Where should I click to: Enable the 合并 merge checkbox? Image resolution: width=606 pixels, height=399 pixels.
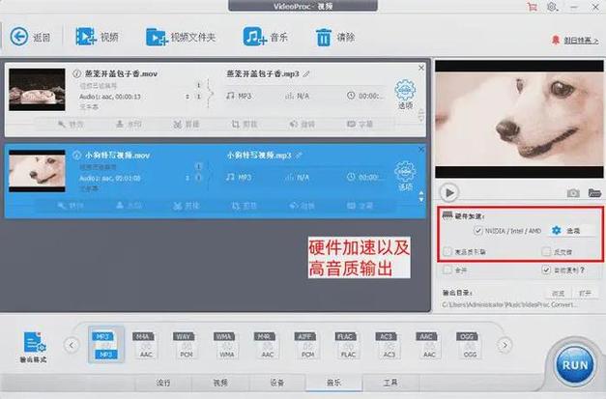click(x=447, y=272)
